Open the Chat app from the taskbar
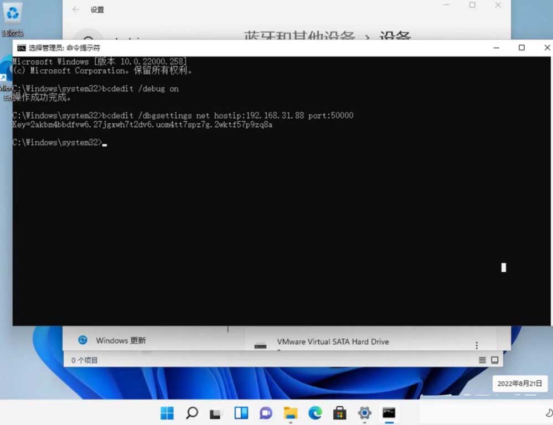 click(x=266, y=413)
